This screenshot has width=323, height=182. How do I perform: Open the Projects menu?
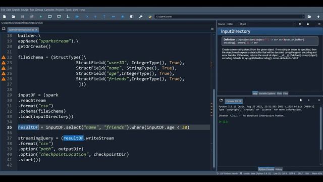tap(60, 10)
